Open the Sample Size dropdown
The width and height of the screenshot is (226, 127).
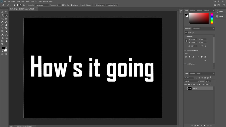[42, 5]
